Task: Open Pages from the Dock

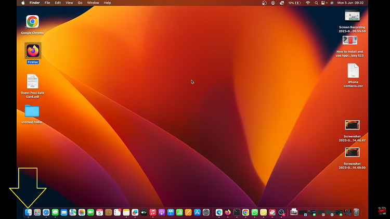Action: click(x=188, y=212)
